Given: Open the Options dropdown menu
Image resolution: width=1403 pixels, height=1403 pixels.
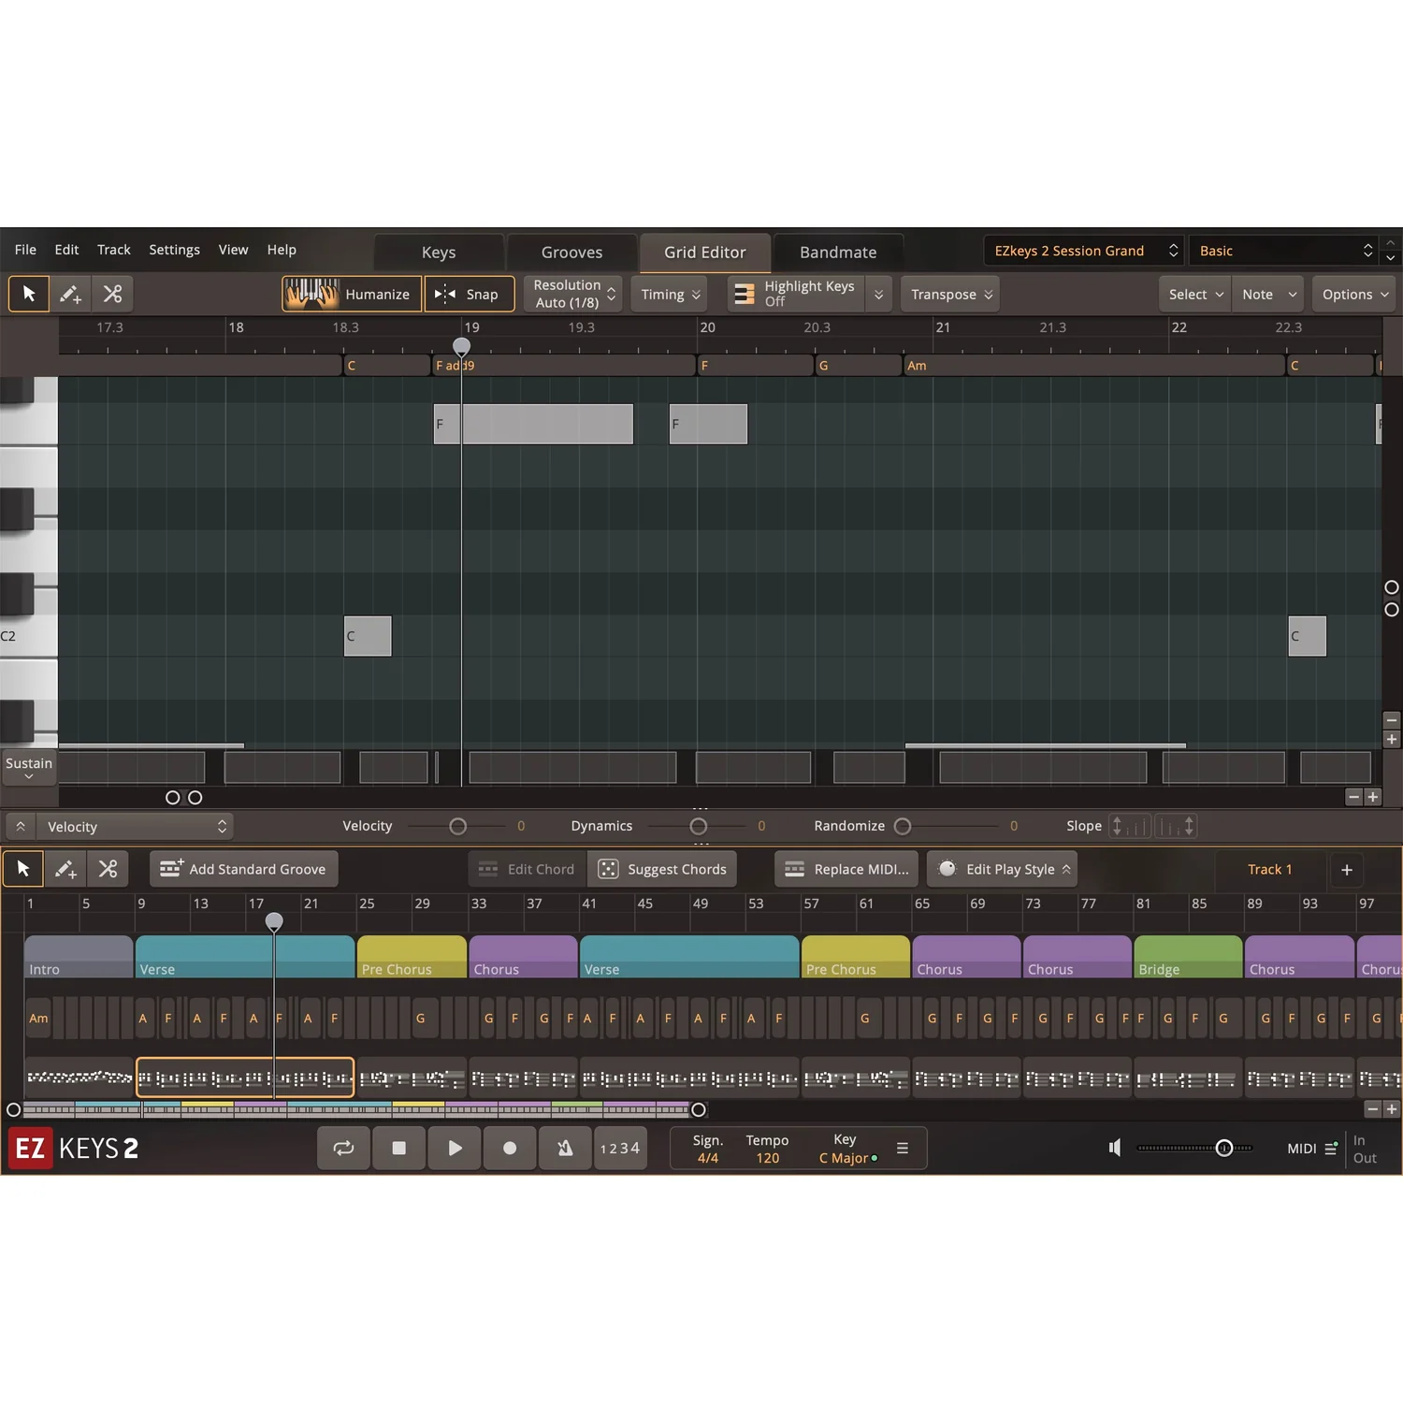Looking at the screenshot, I should (1353, 294).
